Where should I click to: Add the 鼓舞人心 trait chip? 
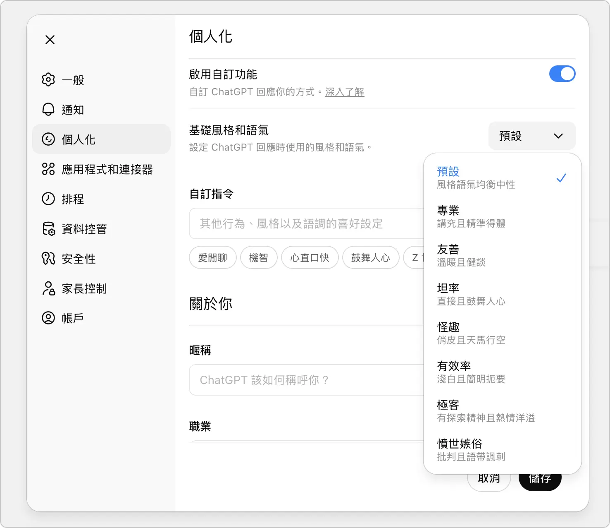click(x=371, y=258)
